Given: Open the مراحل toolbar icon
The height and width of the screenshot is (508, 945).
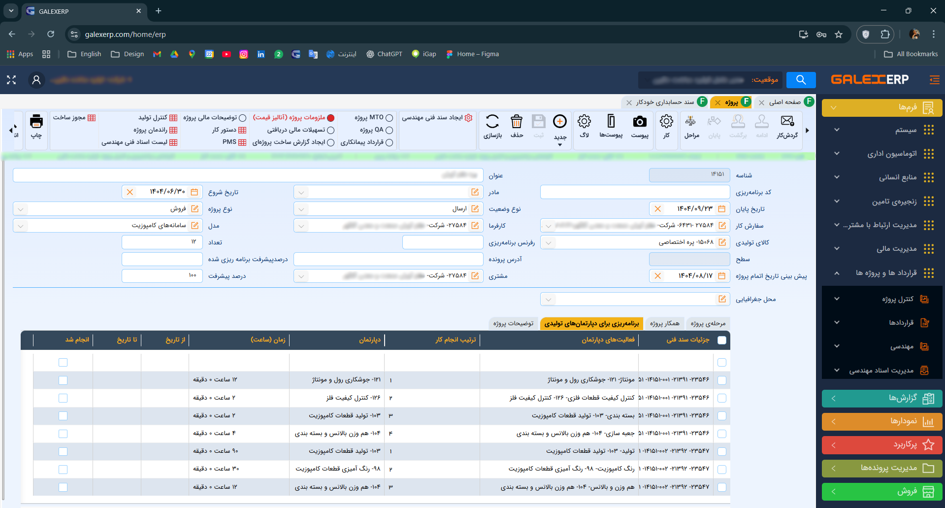Looking at the screenshot, I should click(x=691, y=121).
